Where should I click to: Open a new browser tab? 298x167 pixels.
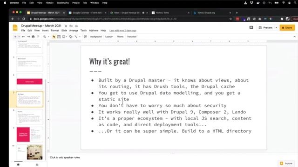[237, 13]
